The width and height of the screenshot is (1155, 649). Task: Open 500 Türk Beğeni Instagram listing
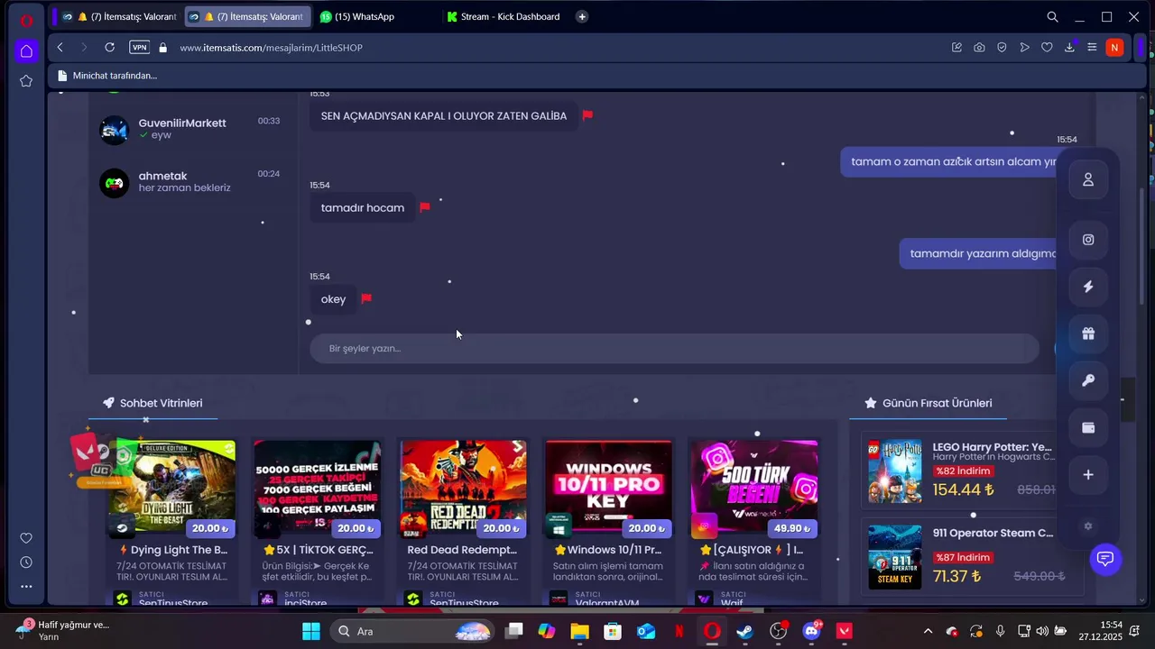coord(754,489)
